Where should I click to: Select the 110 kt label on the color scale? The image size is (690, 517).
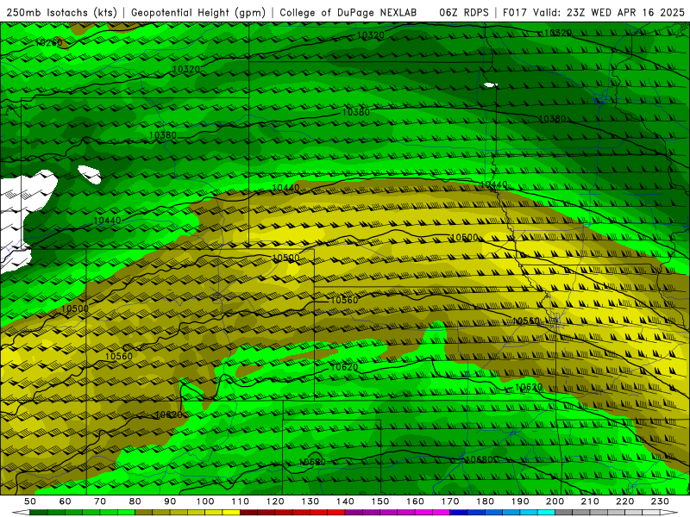pos(241,501)
